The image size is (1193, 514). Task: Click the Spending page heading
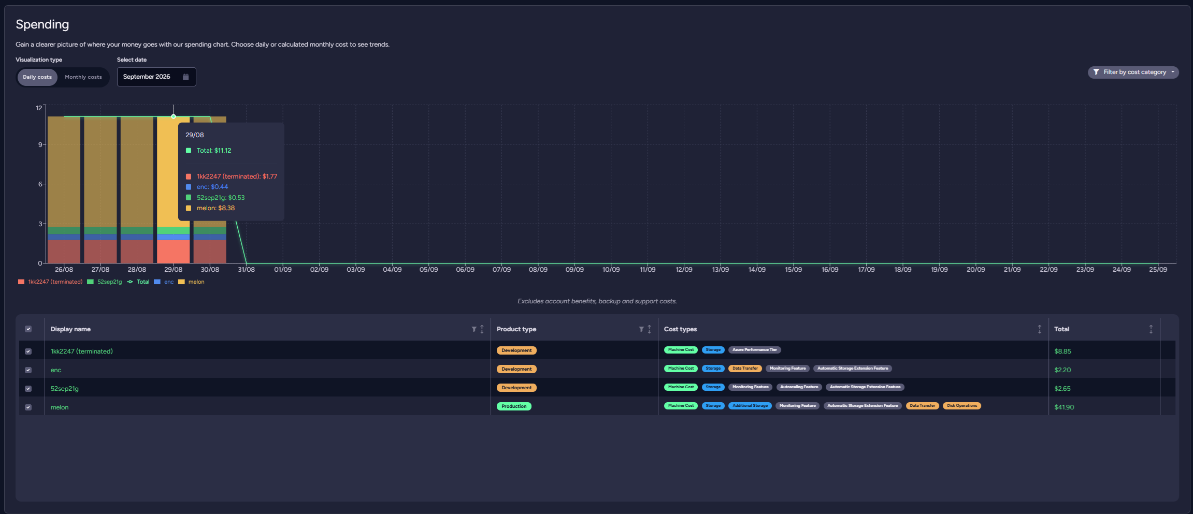click(x=42, y=24)
